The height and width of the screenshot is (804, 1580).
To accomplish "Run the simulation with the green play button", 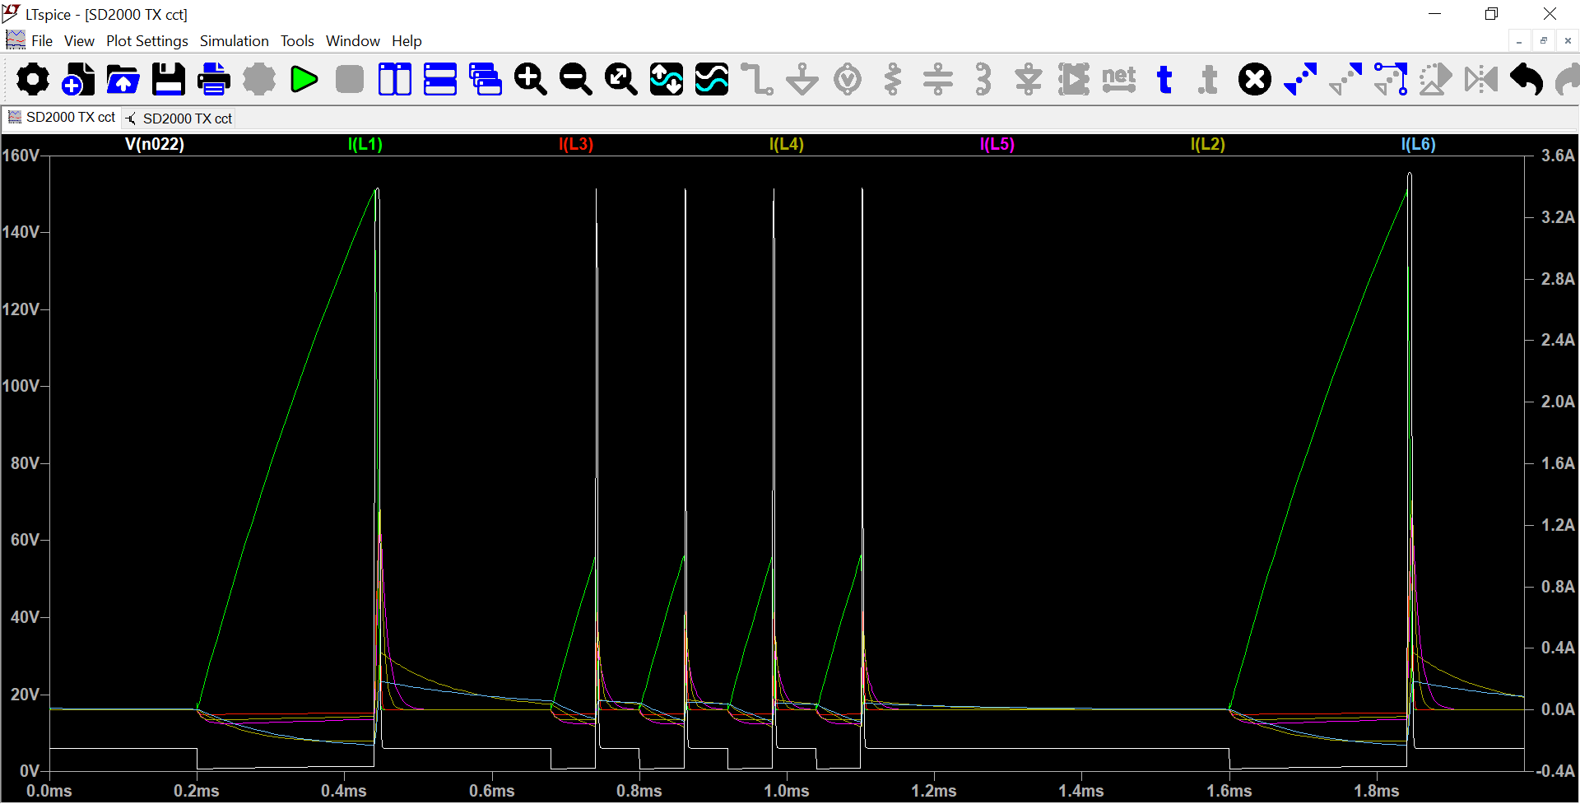I will click(304, 80).
